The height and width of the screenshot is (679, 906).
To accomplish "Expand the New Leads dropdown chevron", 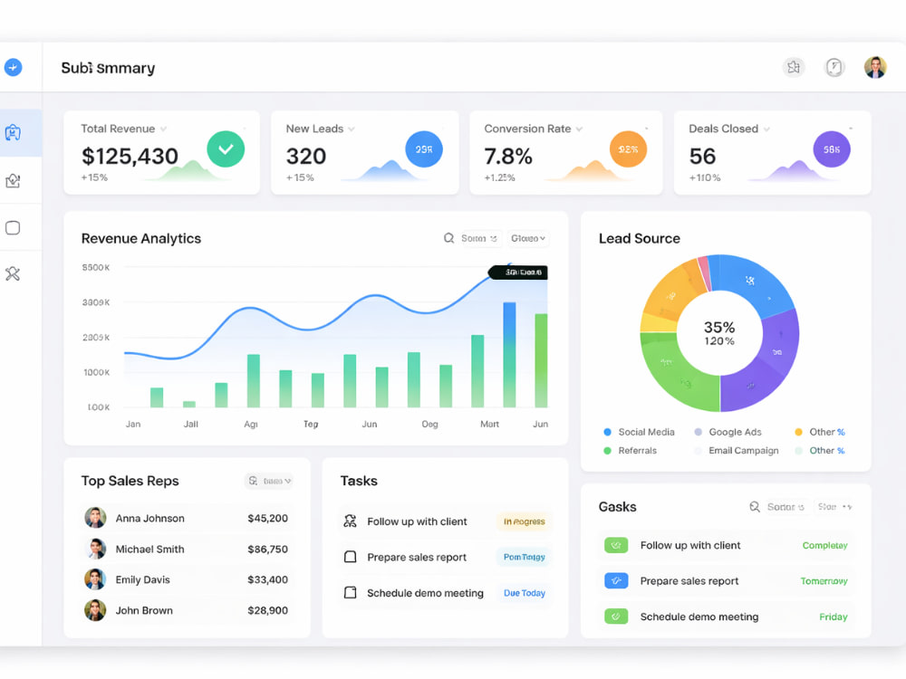I will (352, 129).
